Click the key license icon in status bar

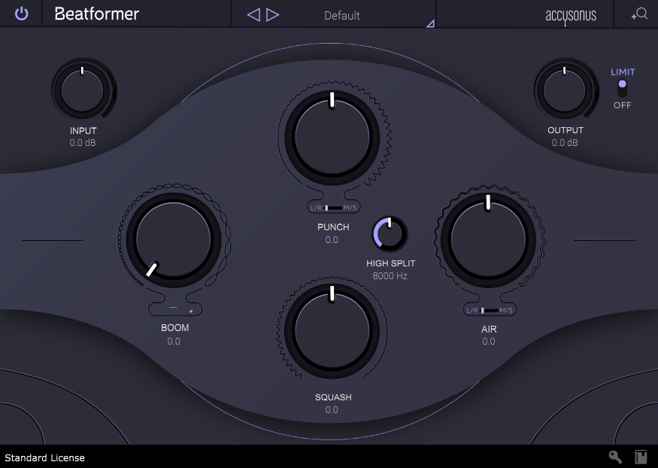[614, 457]
